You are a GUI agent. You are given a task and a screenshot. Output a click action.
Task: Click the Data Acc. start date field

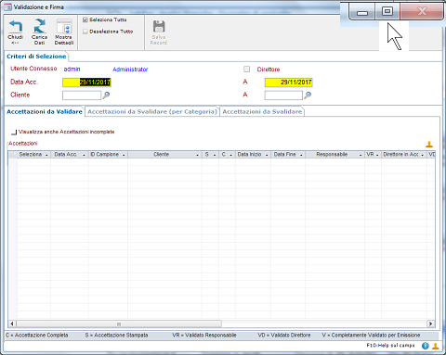[86, 82]
